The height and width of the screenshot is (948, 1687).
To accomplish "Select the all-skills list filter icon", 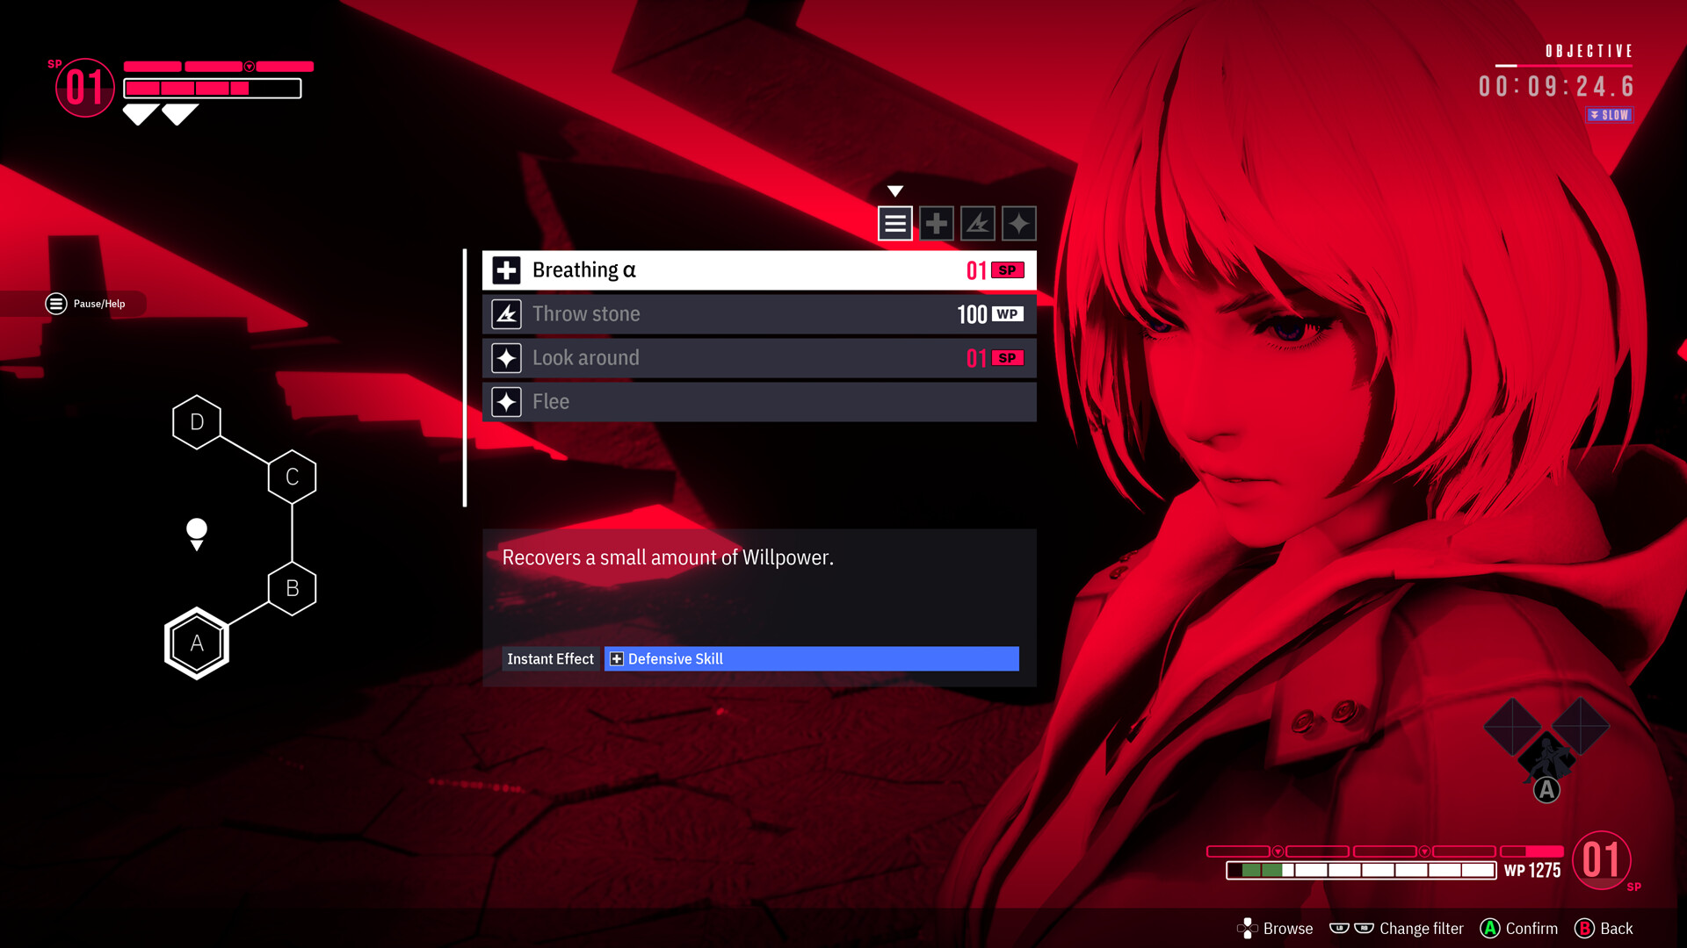I will point(894,223).
